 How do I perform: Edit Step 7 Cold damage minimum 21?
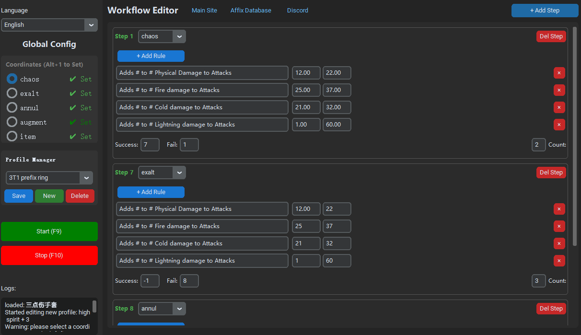pos(306,243)
